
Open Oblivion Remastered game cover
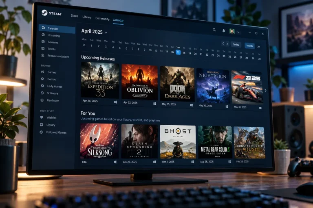pos(139,82)
